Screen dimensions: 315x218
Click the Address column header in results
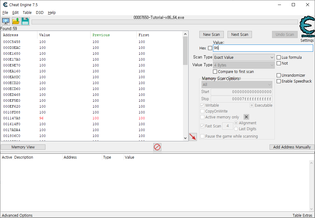tap(19, 35)
